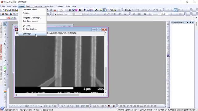
Task: Expand the Region of Interest tool flyout
Action: click(7, 68)
